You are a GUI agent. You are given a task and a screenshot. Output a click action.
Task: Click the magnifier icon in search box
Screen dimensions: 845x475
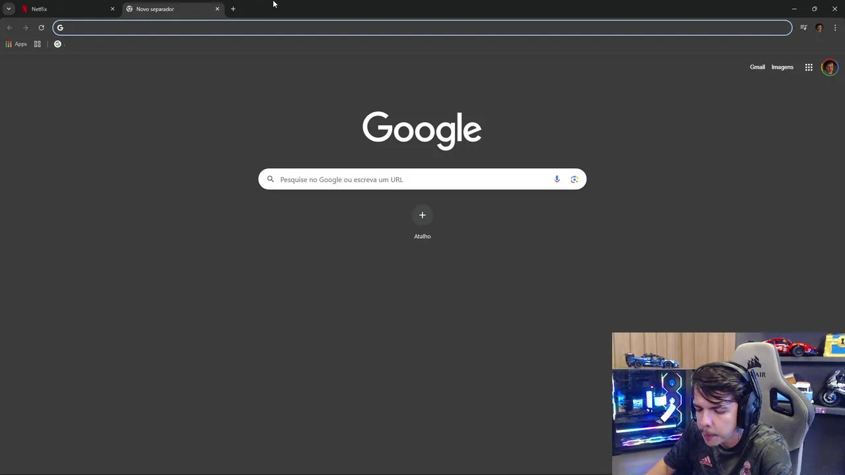(270, 179)
